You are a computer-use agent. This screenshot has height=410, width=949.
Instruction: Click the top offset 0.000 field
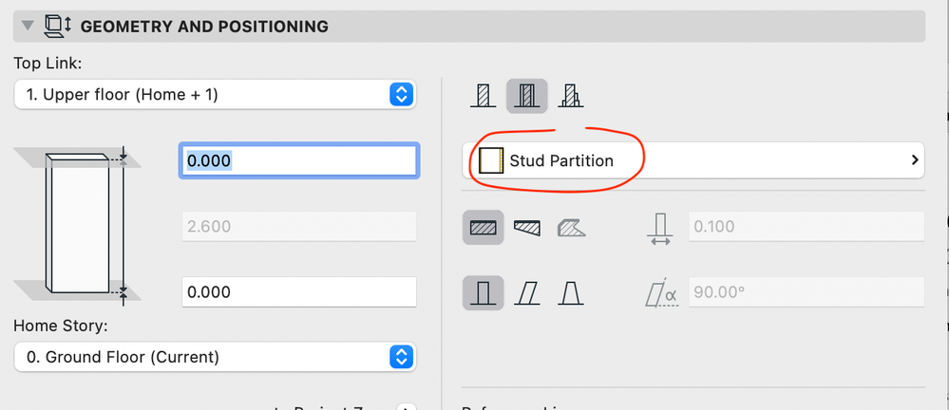298,160
